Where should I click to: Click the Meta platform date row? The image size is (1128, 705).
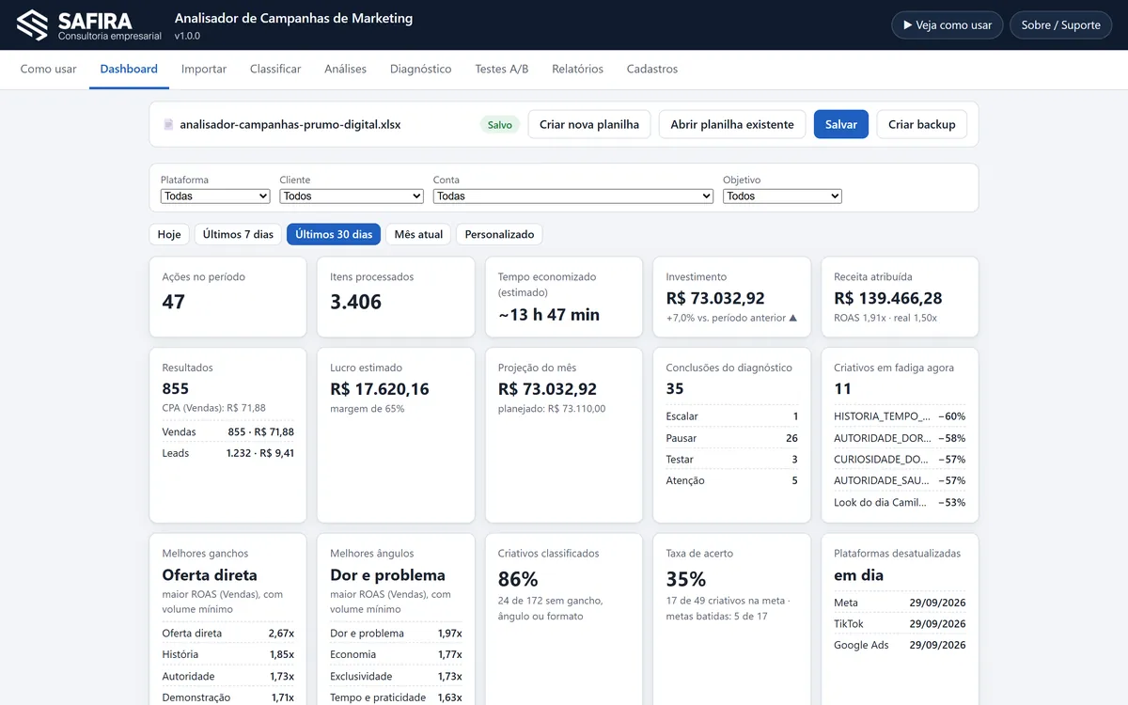coord(900,603)
